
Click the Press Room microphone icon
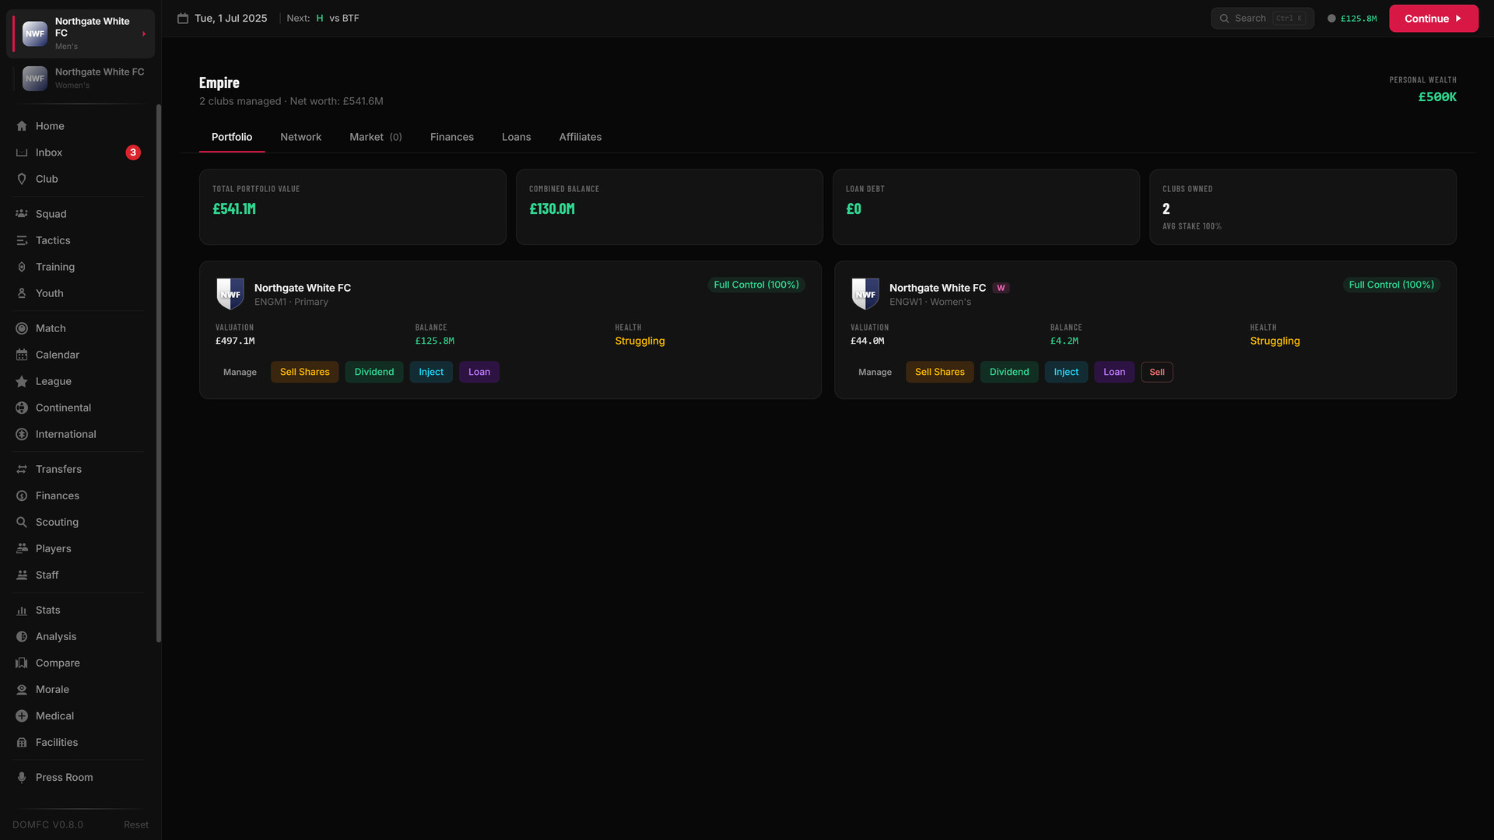pos(22,777)
